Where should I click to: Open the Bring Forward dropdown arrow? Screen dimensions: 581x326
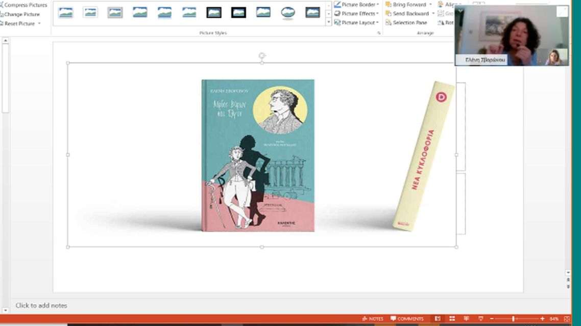[x=430, y=5]
